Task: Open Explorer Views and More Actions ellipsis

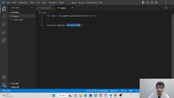Action: tap(32, 8)
